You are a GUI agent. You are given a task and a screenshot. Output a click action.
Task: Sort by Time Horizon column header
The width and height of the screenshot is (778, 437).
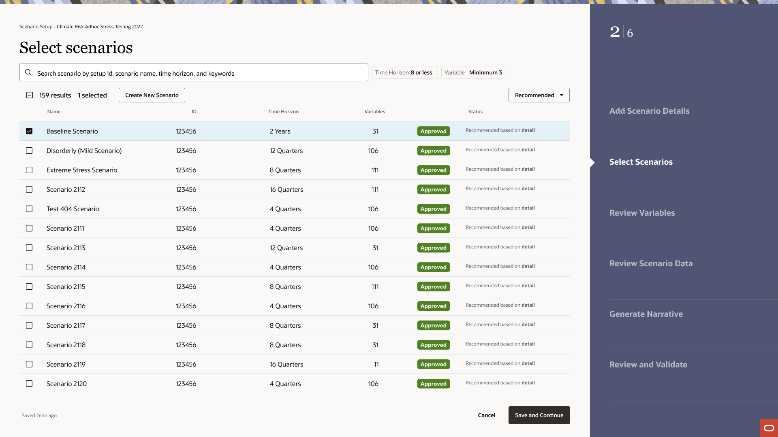point(283,112)
